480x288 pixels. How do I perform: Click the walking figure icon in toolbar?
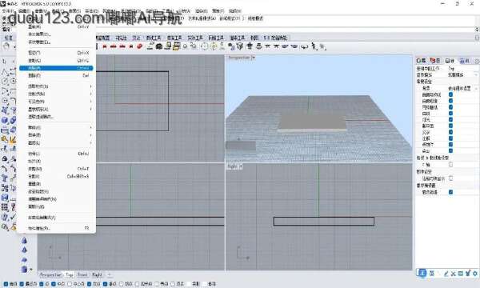pyautogui.click(x=314, y=46)
